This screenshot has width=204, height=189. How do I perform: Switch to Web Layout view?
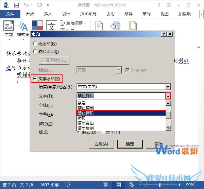(x=131, y=185)
